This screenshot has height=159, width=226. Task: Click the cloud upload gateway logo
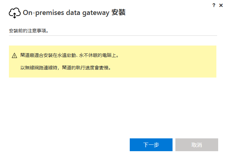click(14, 13)
